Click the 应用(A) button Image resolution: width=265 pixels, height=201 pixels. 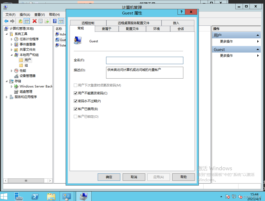tap(159, 177)
